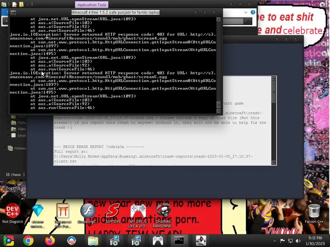Show hidden tray icons arrow
330x247 pixels.
point(275,241)
